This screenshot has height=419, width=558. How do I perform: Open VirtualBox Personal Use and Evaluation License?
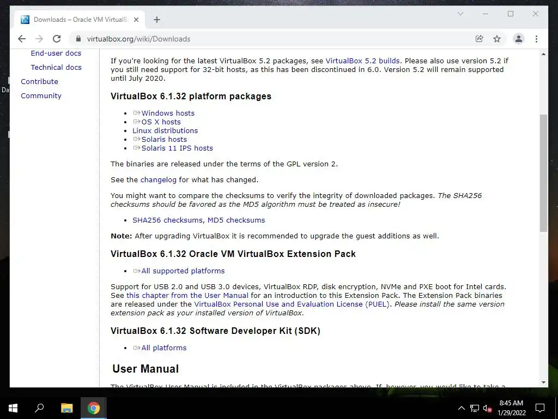pyautogui.click(x=292, y=304)
